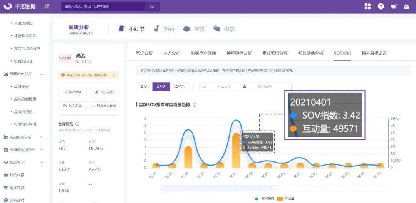Click the chart date range slider handle
This screenshot has width=416, height=203.
[274, 188]
